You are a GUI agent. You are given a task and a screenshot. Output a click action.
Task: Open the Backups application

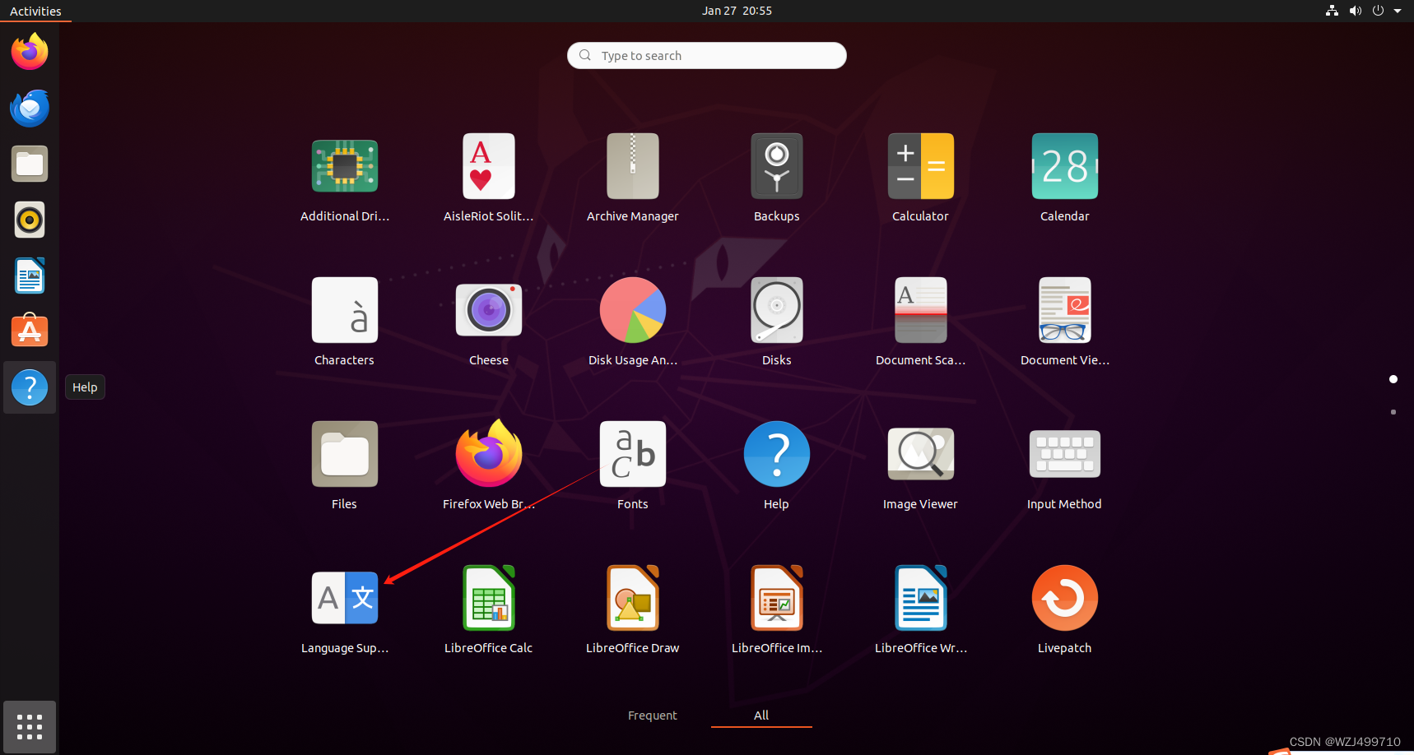(777, 167)
